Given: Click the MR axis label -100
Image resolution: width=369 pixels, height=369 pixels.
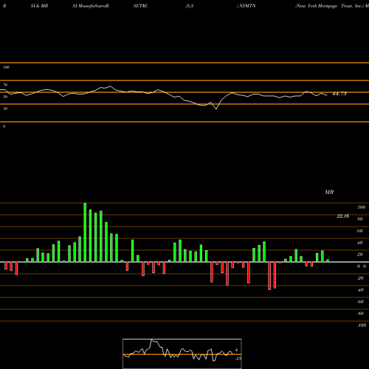Looking at the screenshot, I should (x=361, y=325).
